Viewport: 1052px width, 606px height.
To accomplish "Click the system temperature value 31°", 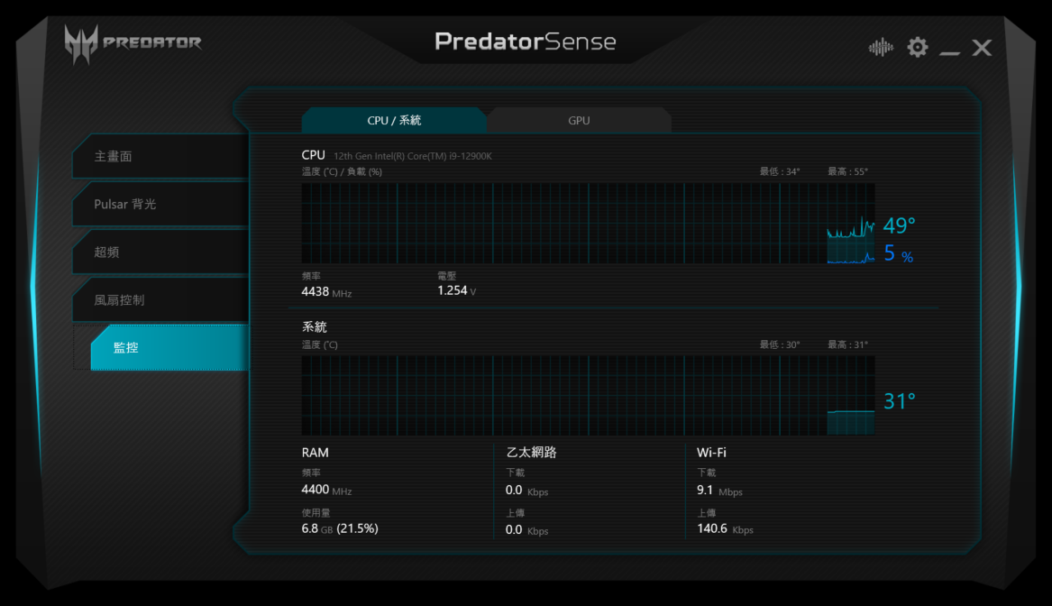I will [x=899, y=401].
